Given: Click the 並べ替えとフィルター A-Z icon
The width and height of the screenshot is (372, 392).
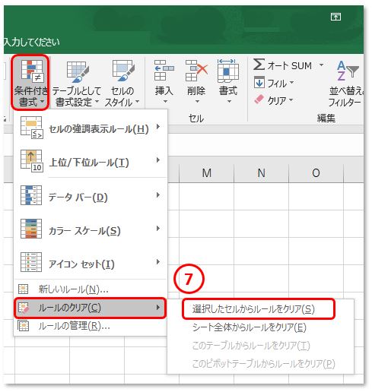Looking at the screenshot, I should click(348, 71).
